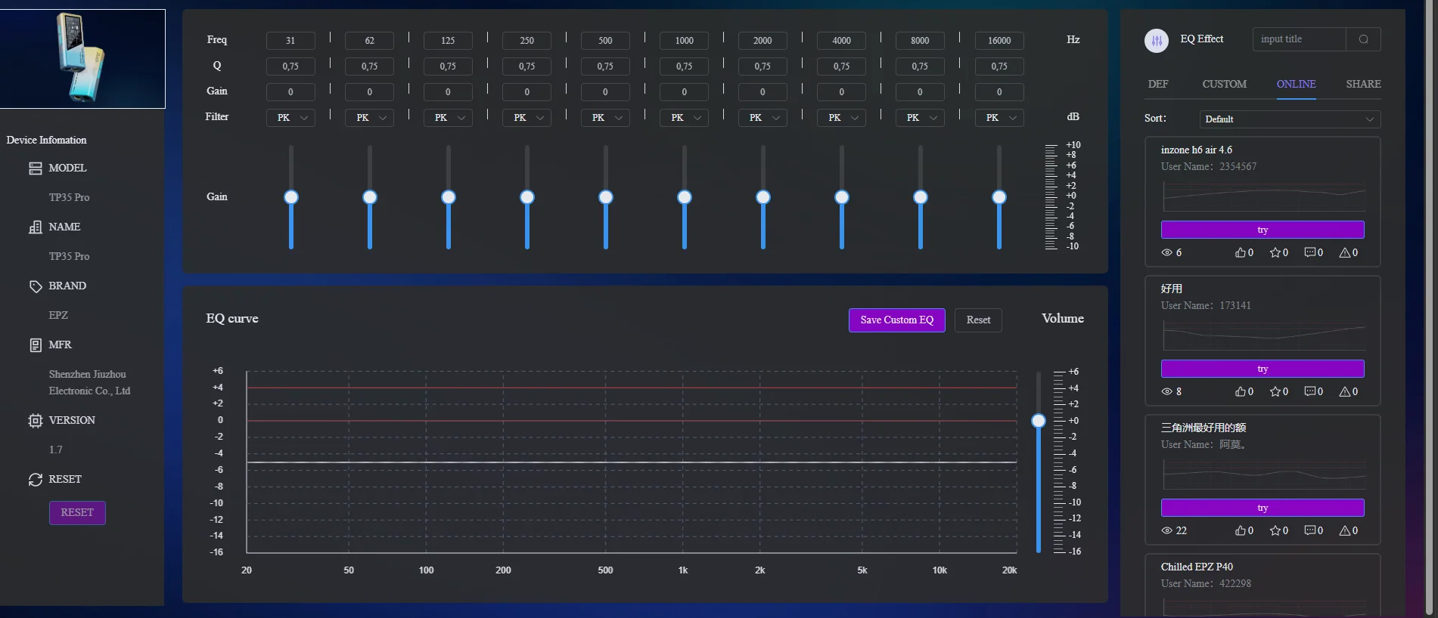This screenshot has width=1438, height=618.
Task: Click the Chilled EPZ P40 preset title
Action: coord(1197,567)
